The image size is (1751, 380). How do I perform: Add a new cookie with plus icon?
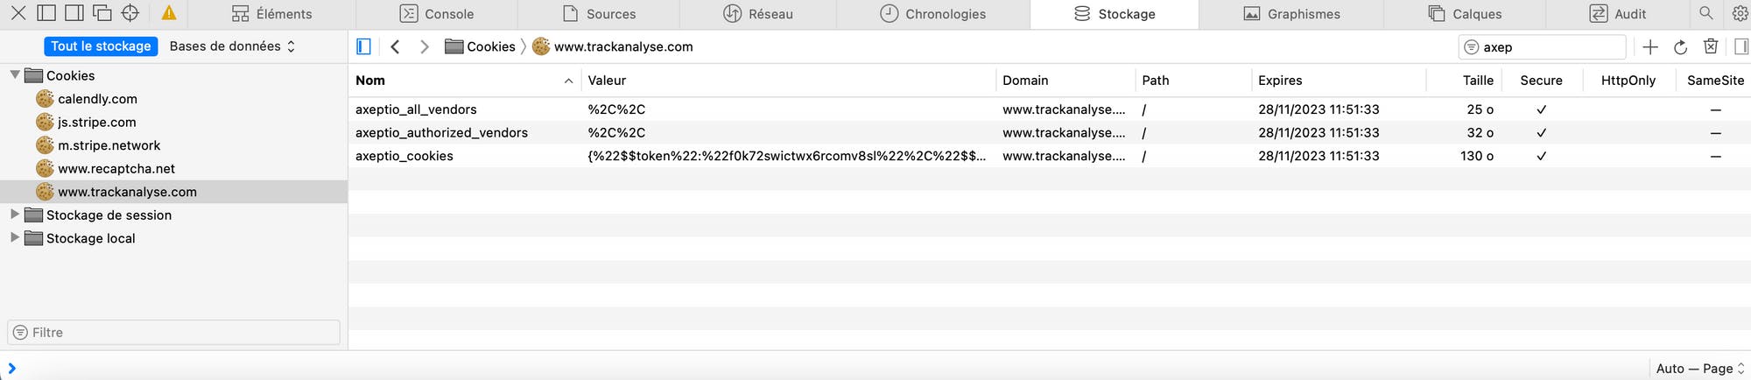[1650, 47]
